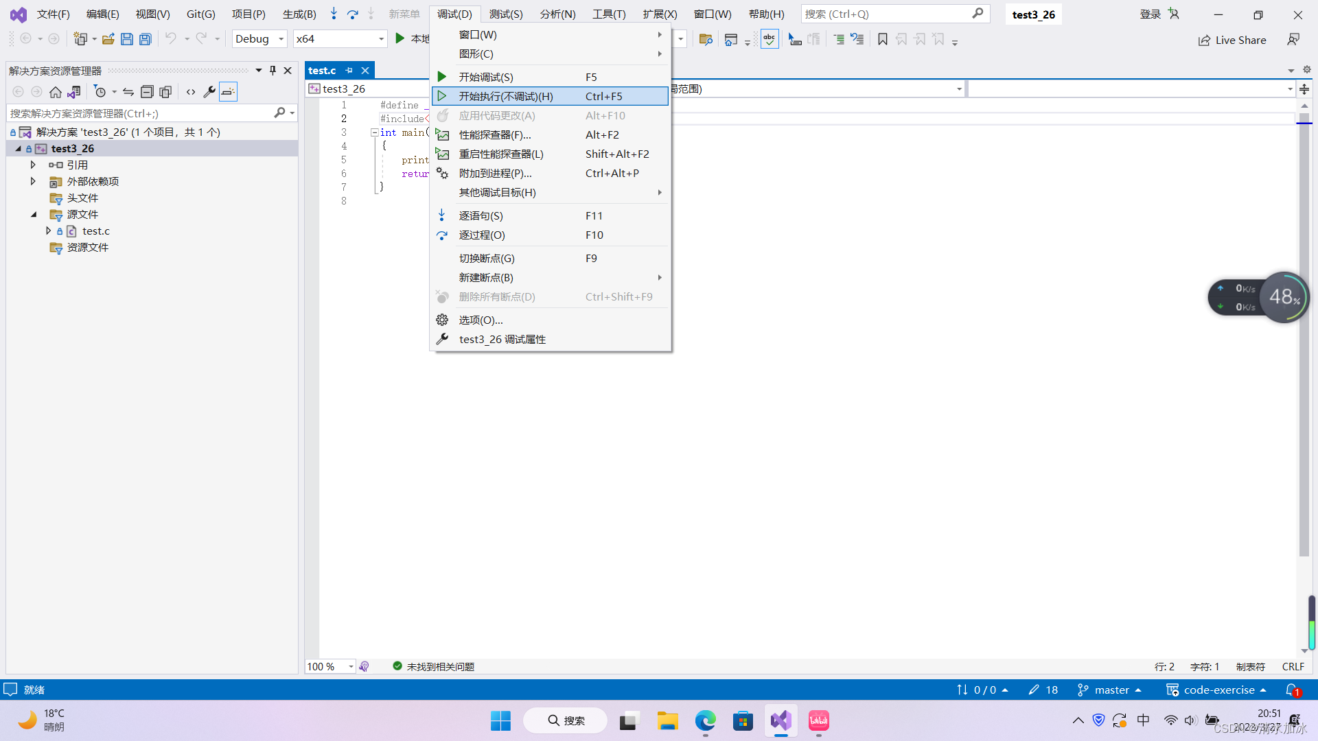Click master branch button in status bar
Viewport: 1318px width, 741px height.
tap(1110, 690)
